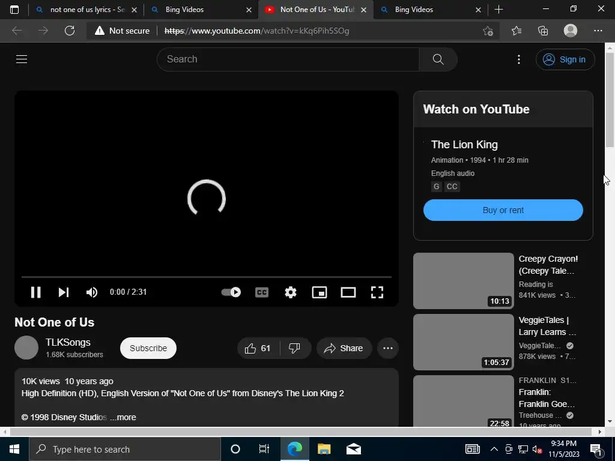Open notification center icon
Screen dimensions: 615x461
point(596,450)
